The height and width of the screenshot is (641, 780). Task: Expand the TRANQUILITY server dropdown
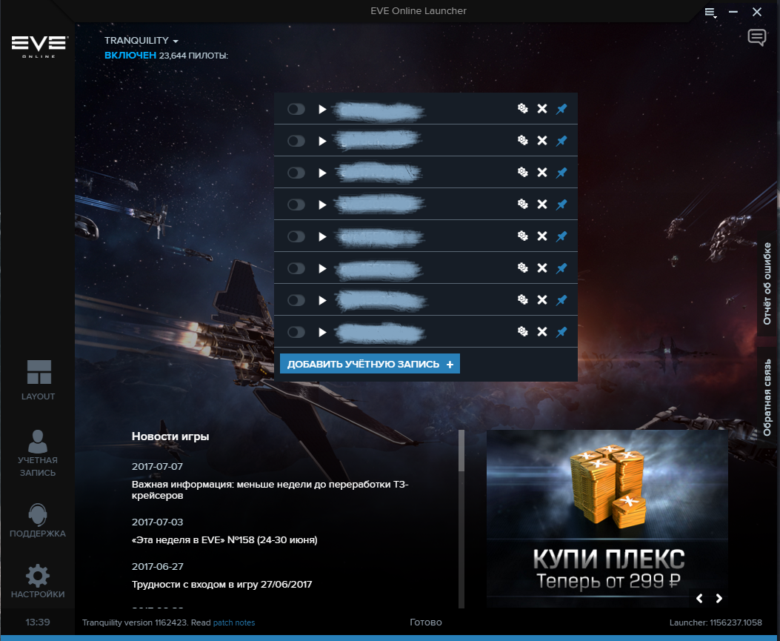[x=141, y=40]
